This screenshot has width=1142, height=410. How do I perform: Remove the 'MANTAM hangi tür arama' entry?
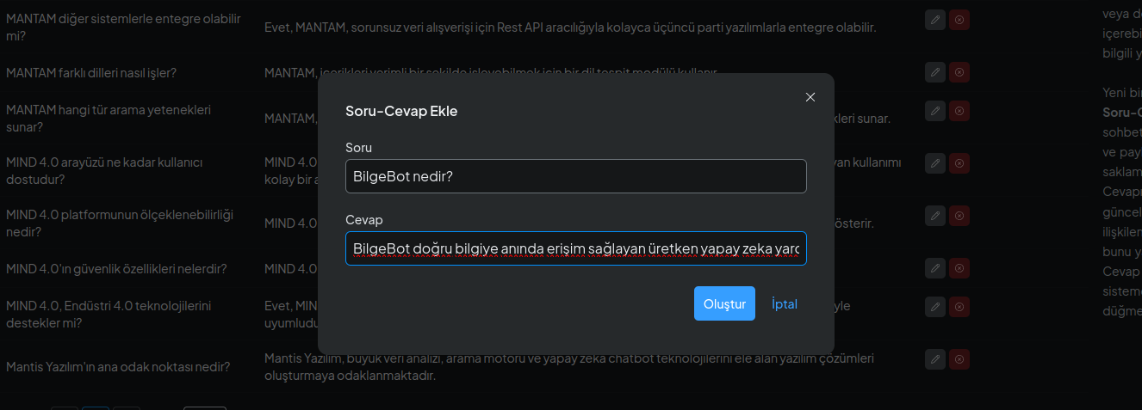pos(959,111)
